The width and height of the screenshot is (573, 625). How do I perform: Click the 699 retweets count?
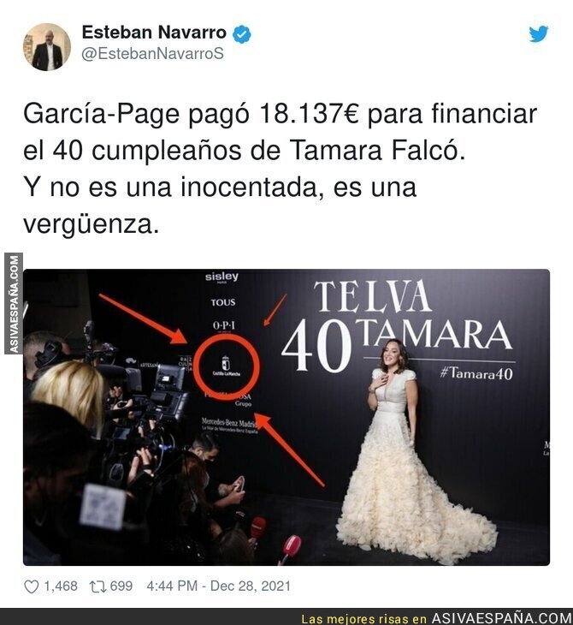coord(121,586)
